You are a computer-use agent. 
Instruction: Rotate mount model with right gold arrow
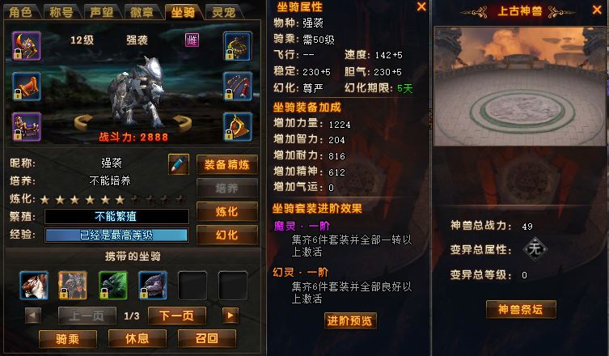183,123
